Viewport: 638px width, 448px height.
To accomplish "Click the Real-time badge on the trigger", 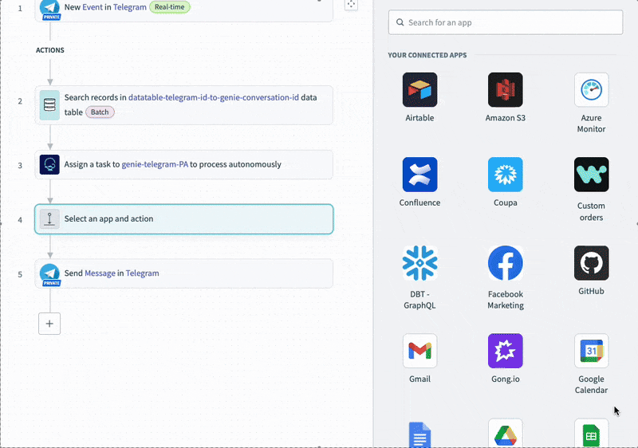I will point(169,7).
